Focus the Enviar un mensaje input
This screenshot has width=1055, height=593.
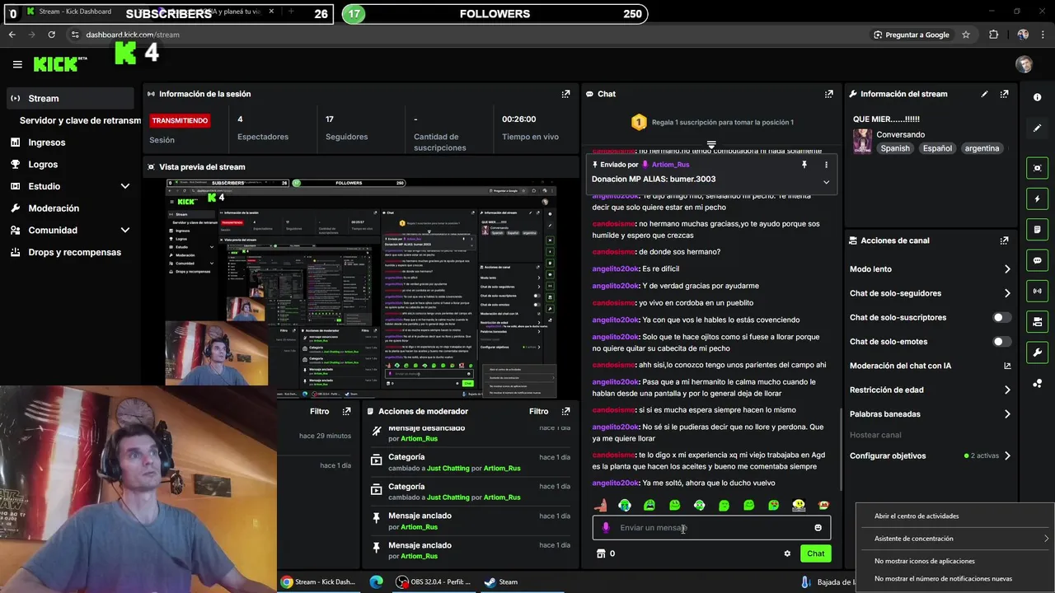(x=711, y=528)
